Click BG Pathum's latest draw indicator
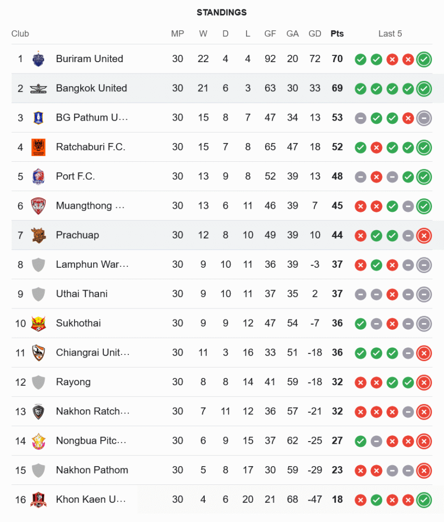The width and height of the screenshot is (444, 522). point(424,118)
